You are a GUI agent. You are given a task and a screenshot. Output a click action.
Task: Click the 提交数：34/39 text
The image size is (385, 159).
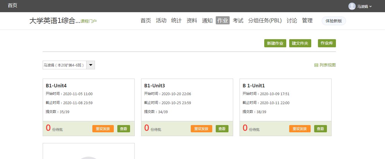(156, 112)
